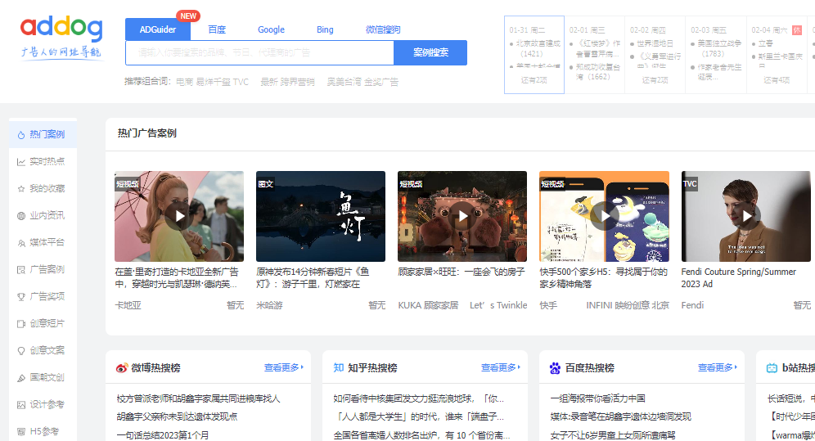Screen dimensions: 815x441
Task: Open 一句话总结2023第1个月 Weibo trend
Action: point(163,434)
